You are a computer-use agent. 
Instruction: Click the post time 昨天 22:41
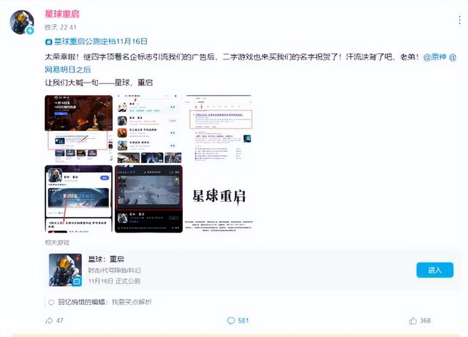(x=61, y=28)
